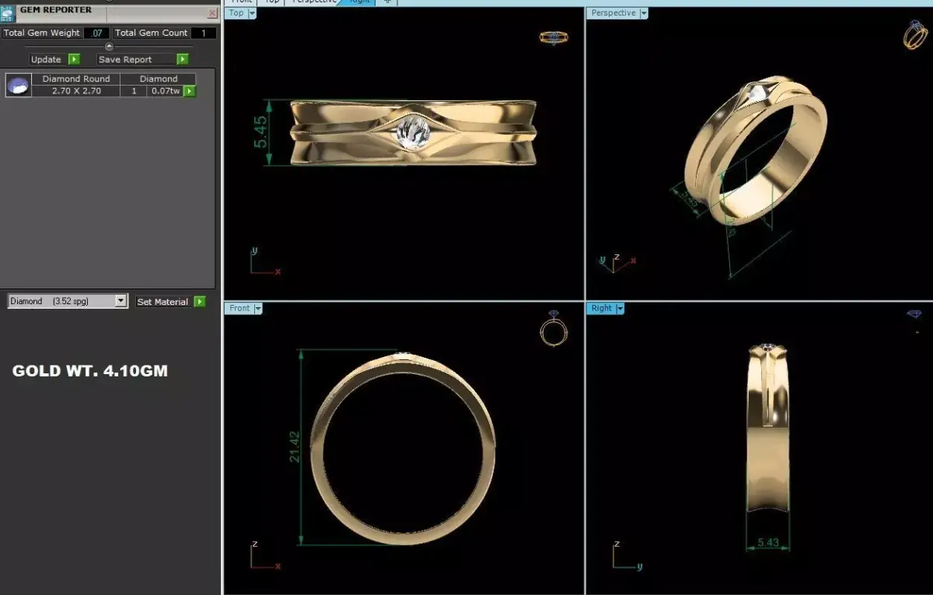Open the Diamond 3.52 spg material dropdown
The width and height of the screenshot is (933, 595).
121,301
